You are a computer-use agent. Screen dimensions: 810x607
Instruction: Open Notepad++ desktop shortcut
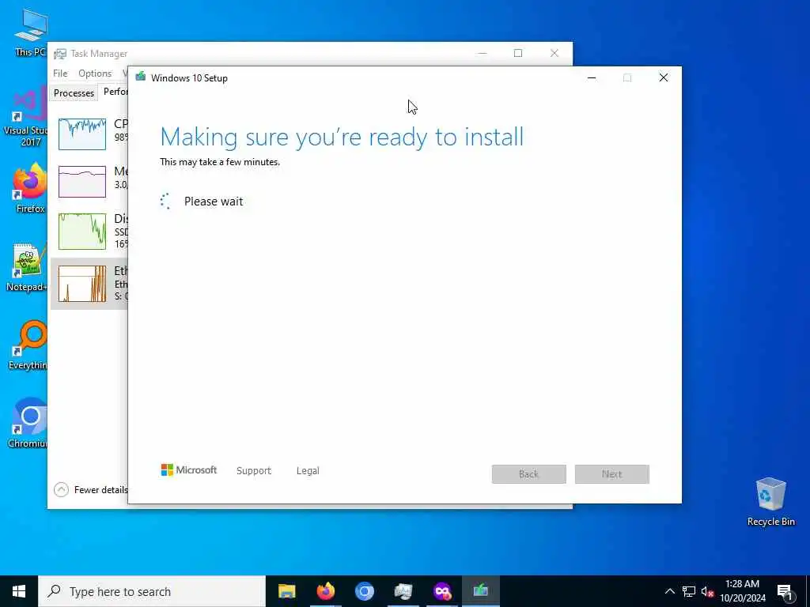[28, 267]
